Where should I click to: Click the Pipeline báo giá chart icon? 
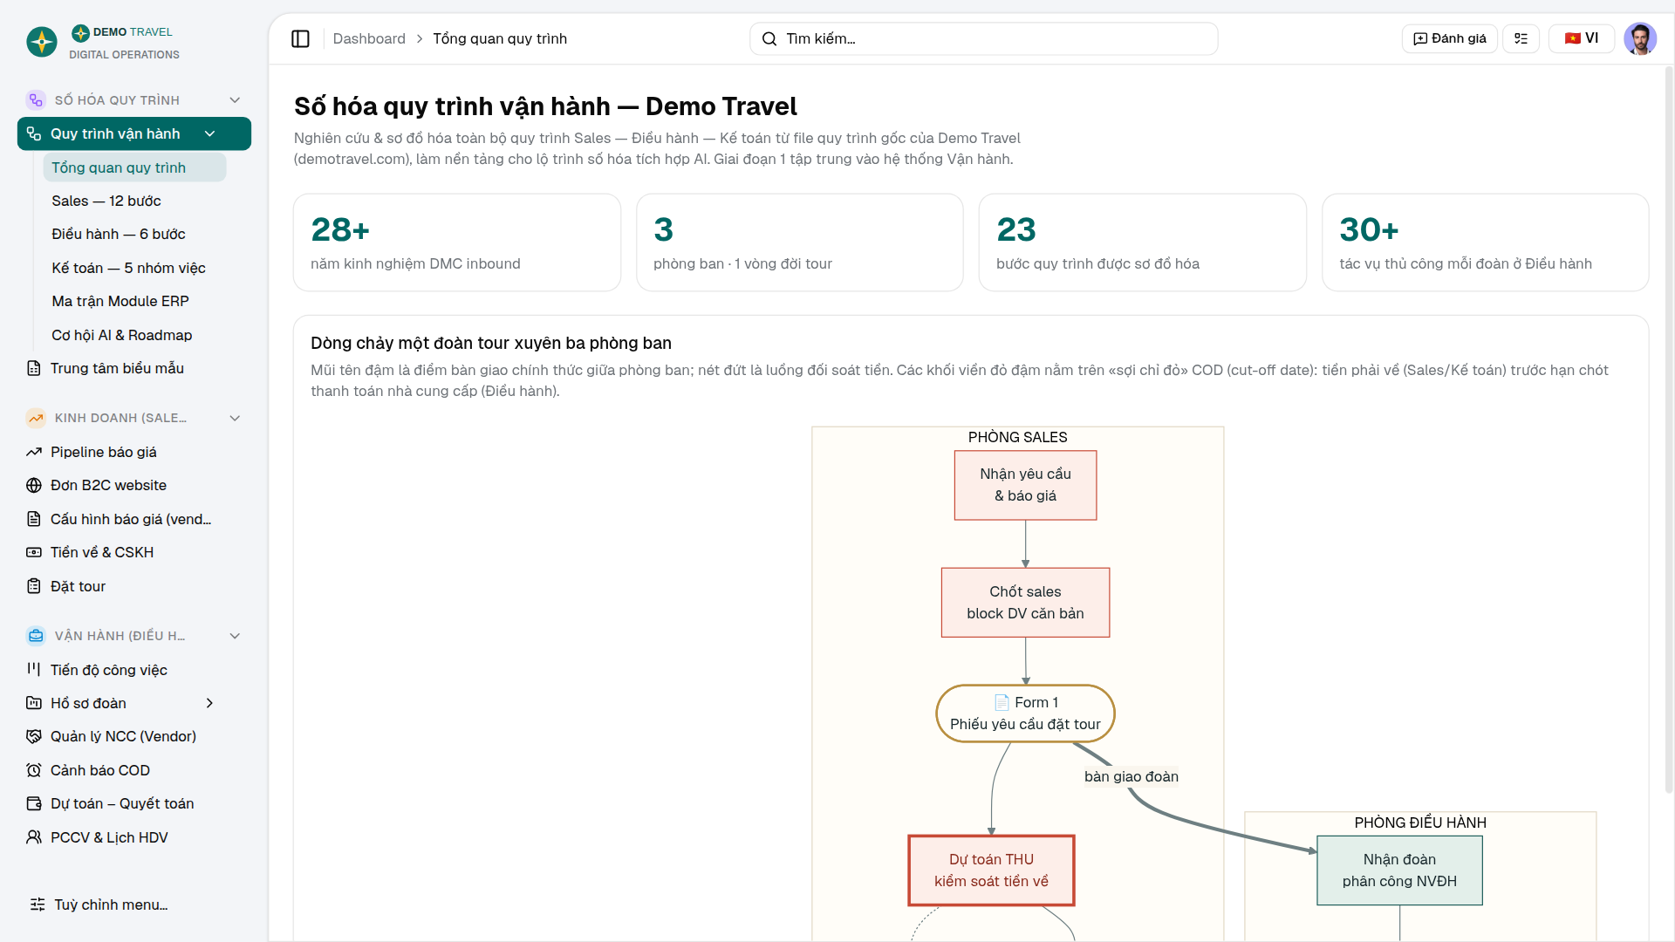34,452
